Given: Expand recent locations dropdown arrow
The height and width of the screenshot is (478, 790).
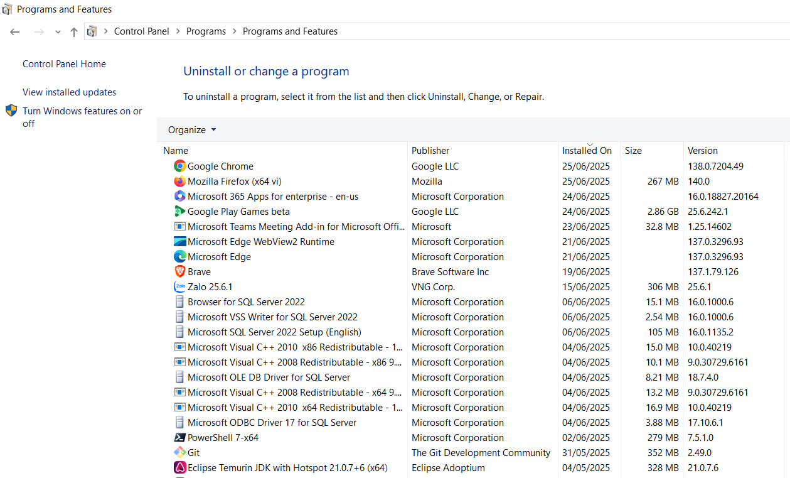Looking at the screenshot, I should pos(58,32).
